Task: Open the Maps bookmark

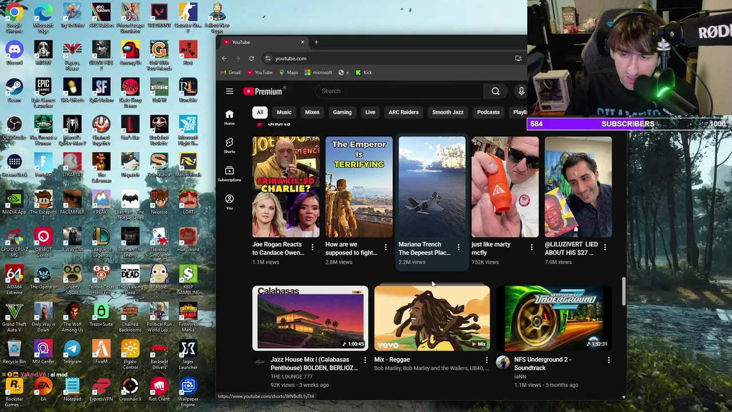Action: pyautogui.click(x=289, y=73)
